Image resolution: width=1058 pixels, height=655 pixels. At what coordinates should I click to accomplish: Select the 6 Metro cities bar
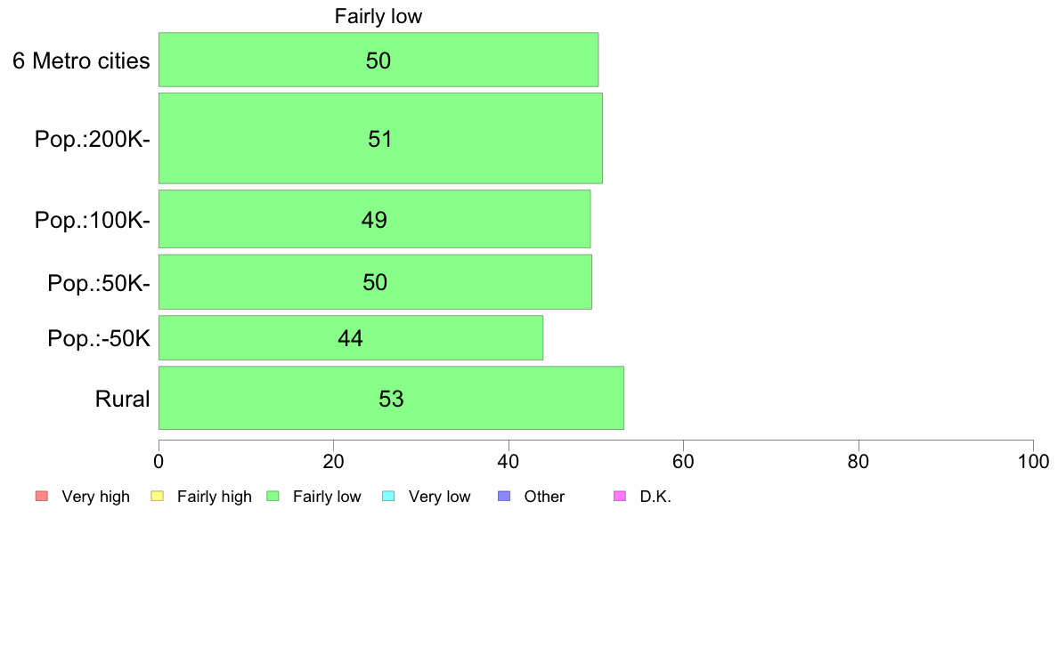[378, 60]
